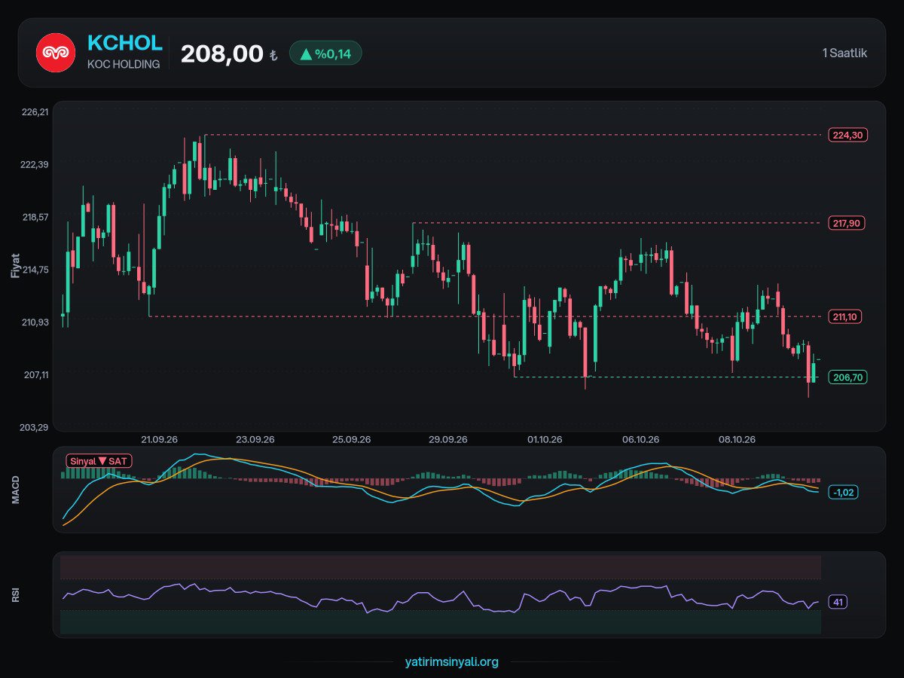Click the 25.09.26 date label

click(352, 439)
